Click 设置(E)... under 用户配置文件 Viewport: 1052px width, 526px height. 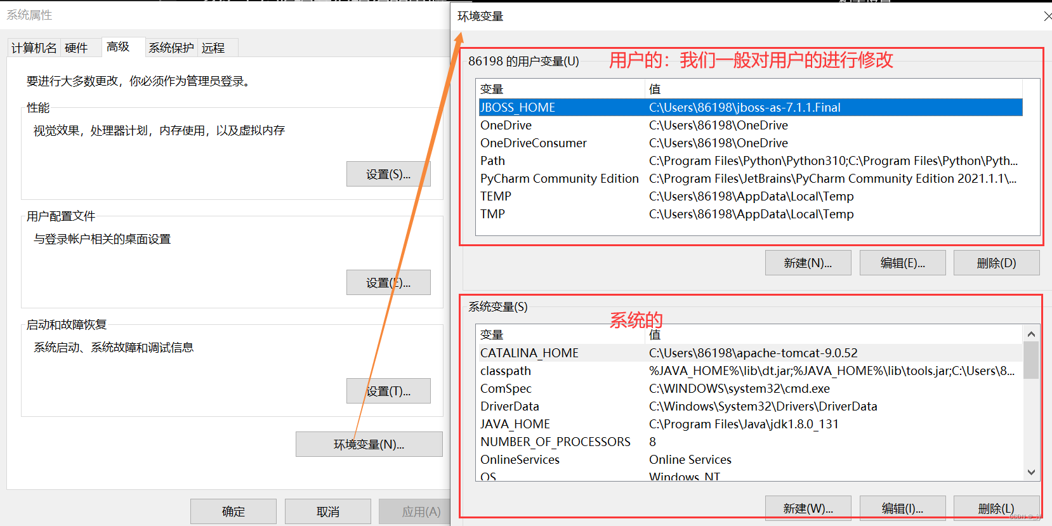388,282
